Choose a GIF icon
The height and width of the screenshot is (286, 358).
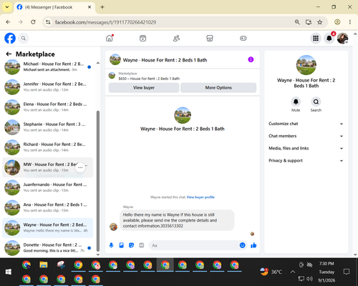(x=141, y=245)
